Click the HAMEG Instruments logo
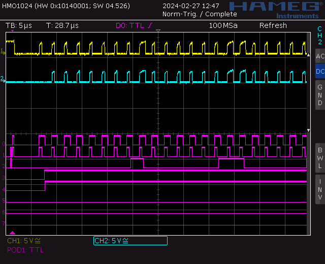Viewport: 325px width, 264px height. 273,9
